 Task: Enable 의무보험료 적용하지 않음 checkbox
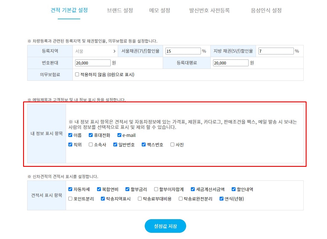click(77, 74)
